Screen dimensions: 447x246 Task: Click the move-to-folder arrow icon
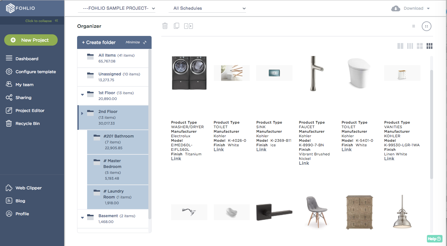(x=189, y=26)
